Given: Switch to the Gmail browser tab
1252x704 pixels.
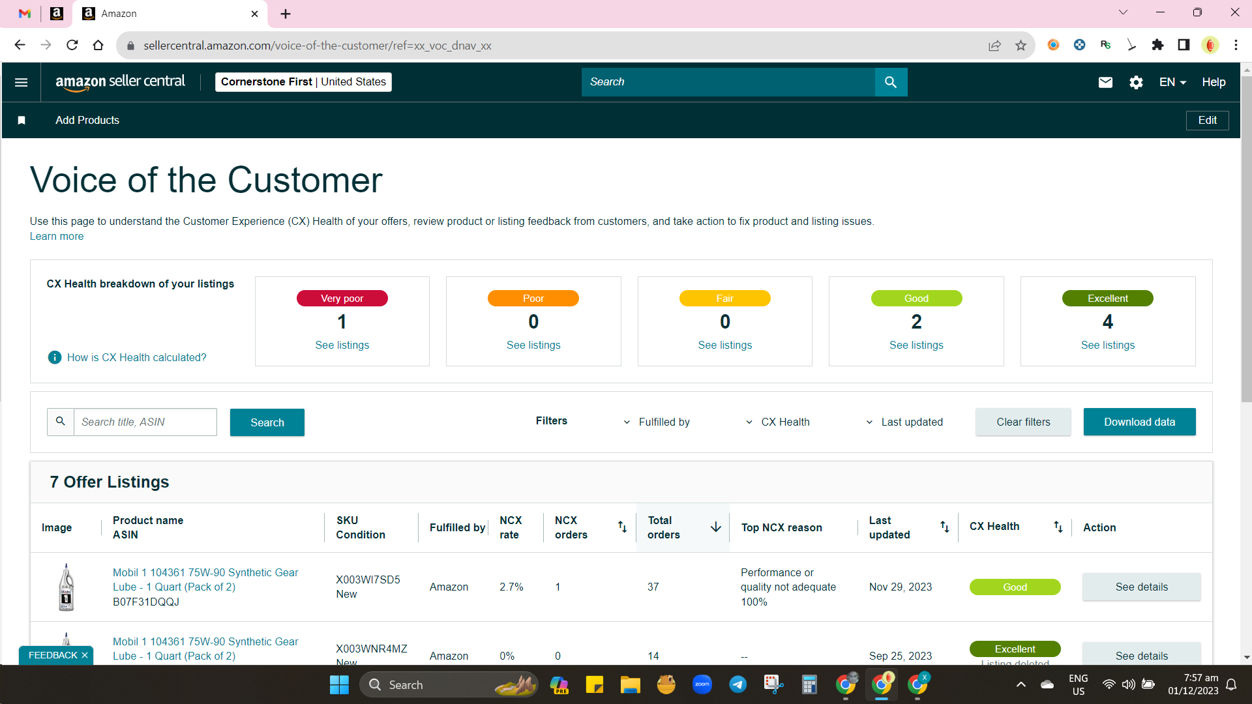Looking at the screenshot, I should (x=25, y=14).
